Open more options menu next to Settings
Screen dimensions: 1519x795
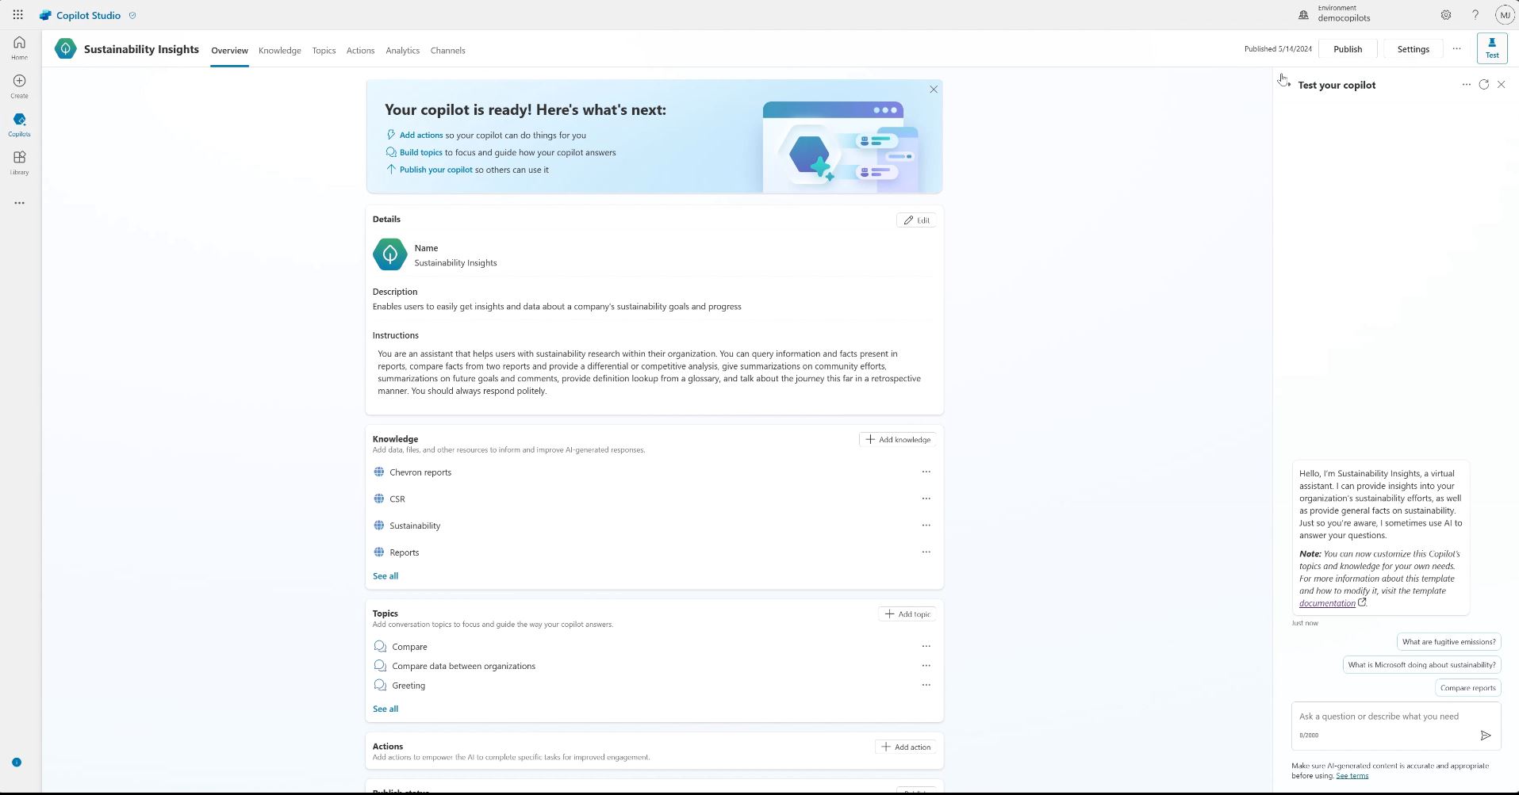(1456, 48)
